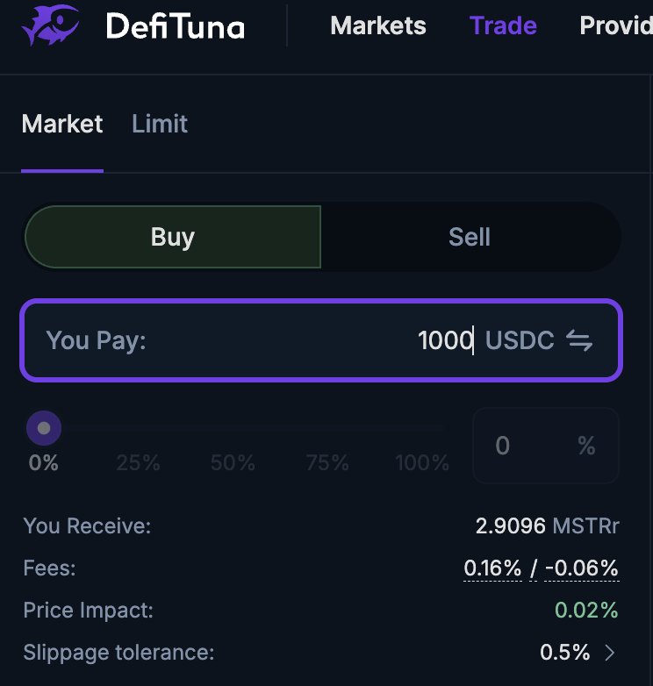This screenshot has width=653, height=686.
Task: Click the DefiTuna fish logo icon
Action: click(x=50, y=25)
